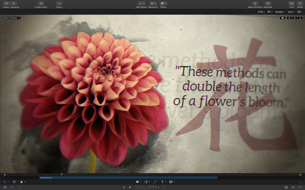Click the Orbit 3D view tool
The width and height of the screenshot is (305, 190).
294,18
